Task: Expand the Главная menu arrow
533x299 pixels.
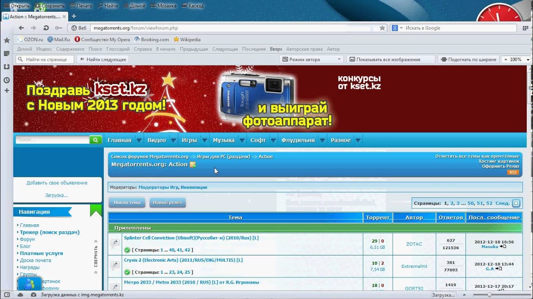Action: coord(139,140)
